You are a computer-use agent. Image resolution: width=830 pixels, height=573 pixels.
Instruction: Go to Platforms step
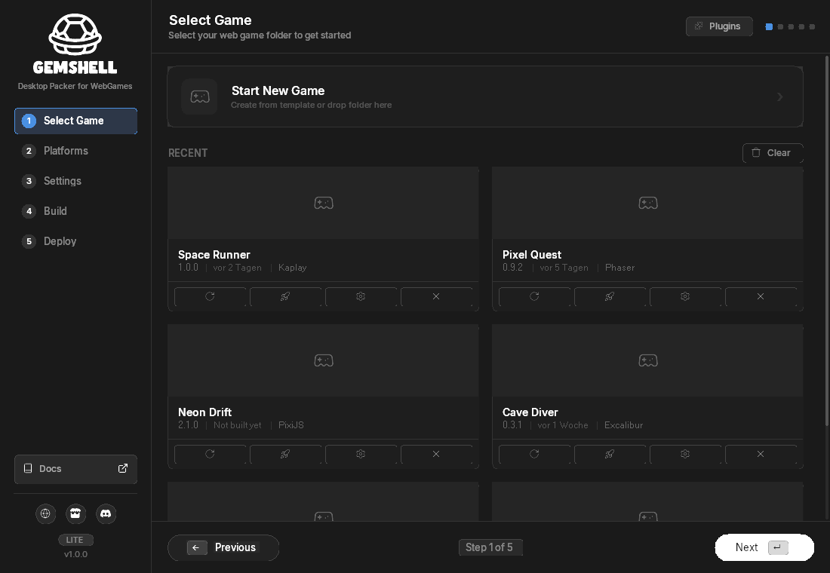75,151
